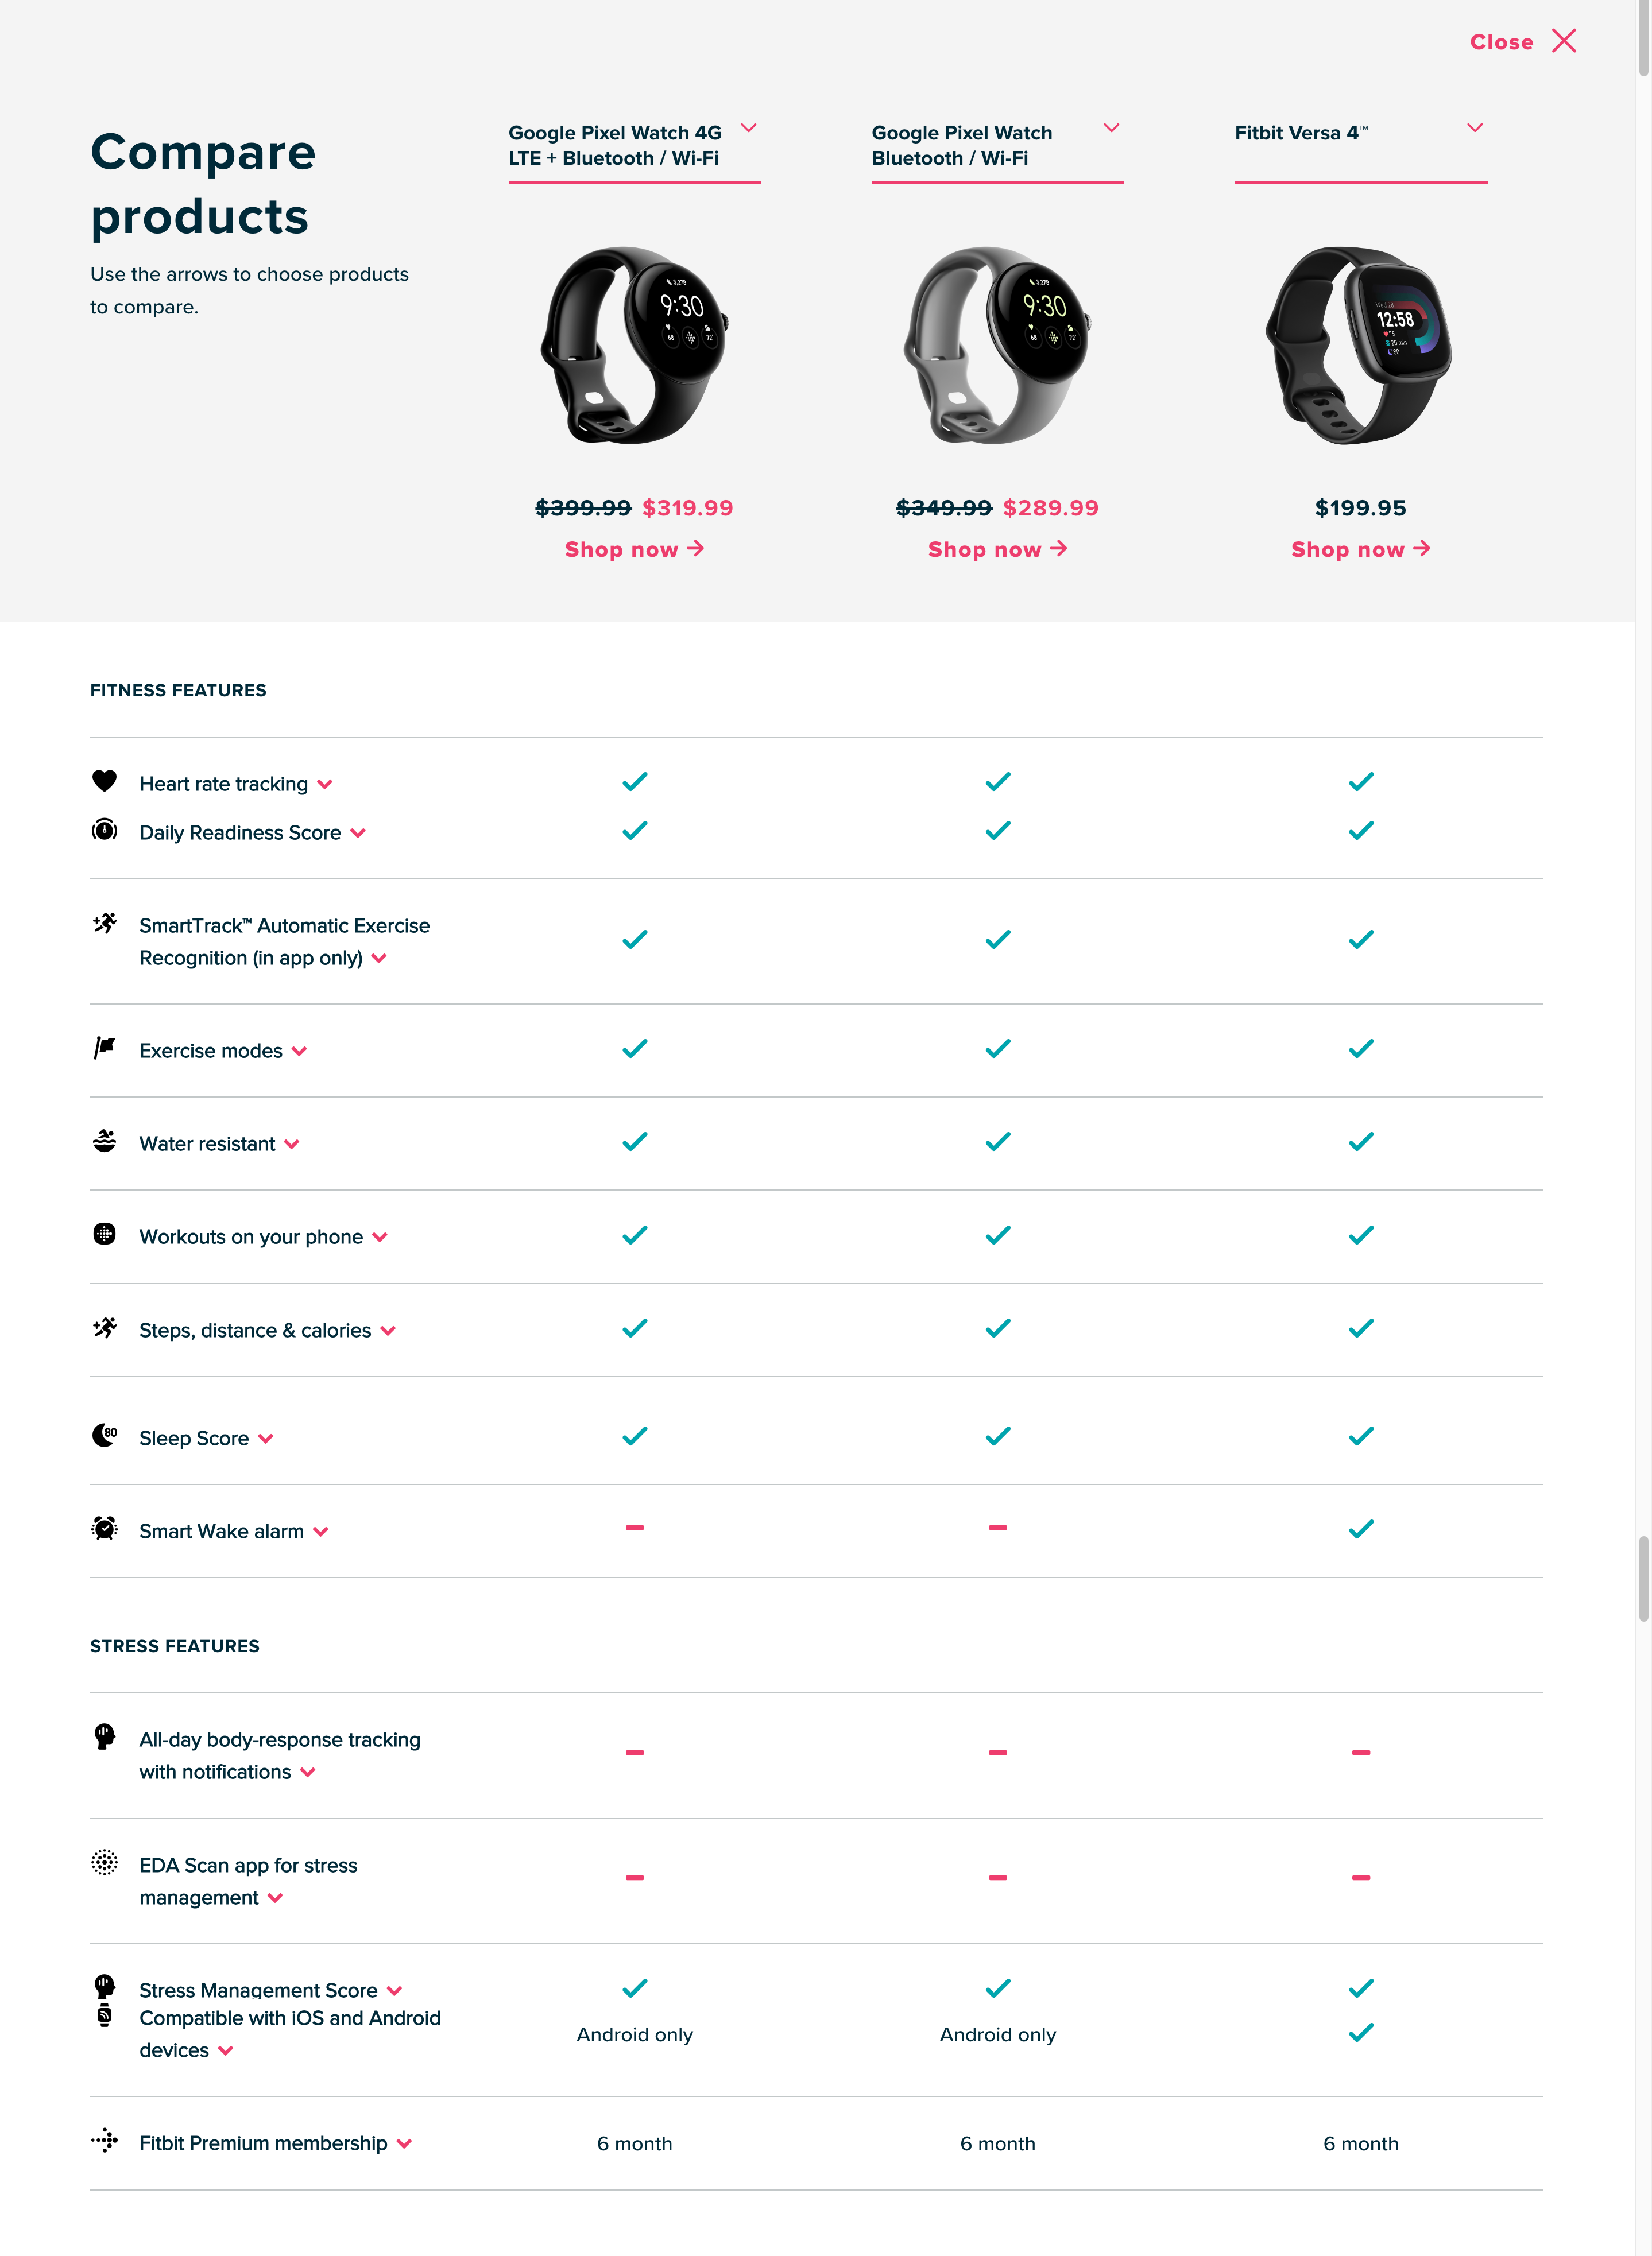The width and height of the screenshot is (1652, 2256).
Task: Click the Smart Wake alarm clock icon
Action: point(105,1529)
